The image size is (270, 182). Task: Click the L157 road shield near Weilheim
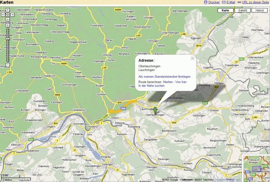tap(104, 68)
